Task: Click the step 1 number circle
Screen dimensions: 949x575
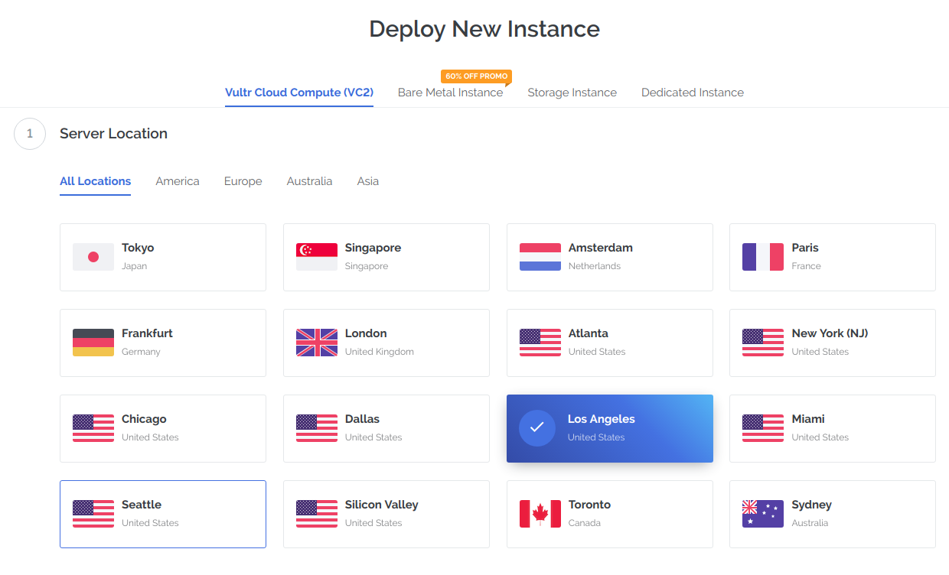Action: [30, 134]
